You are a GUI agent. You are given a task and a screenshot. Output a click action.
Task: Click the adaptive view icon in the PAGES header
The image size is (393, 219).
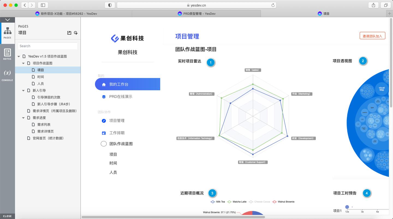pos(76,33)
